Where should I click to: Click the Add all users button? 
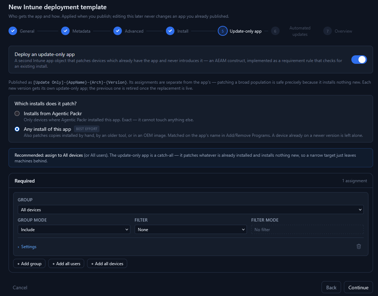pos(66,263)
